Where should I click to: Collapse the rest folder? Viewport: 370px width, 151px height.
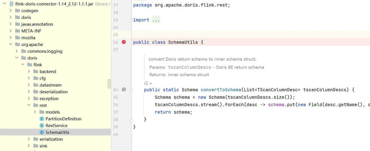29,105
